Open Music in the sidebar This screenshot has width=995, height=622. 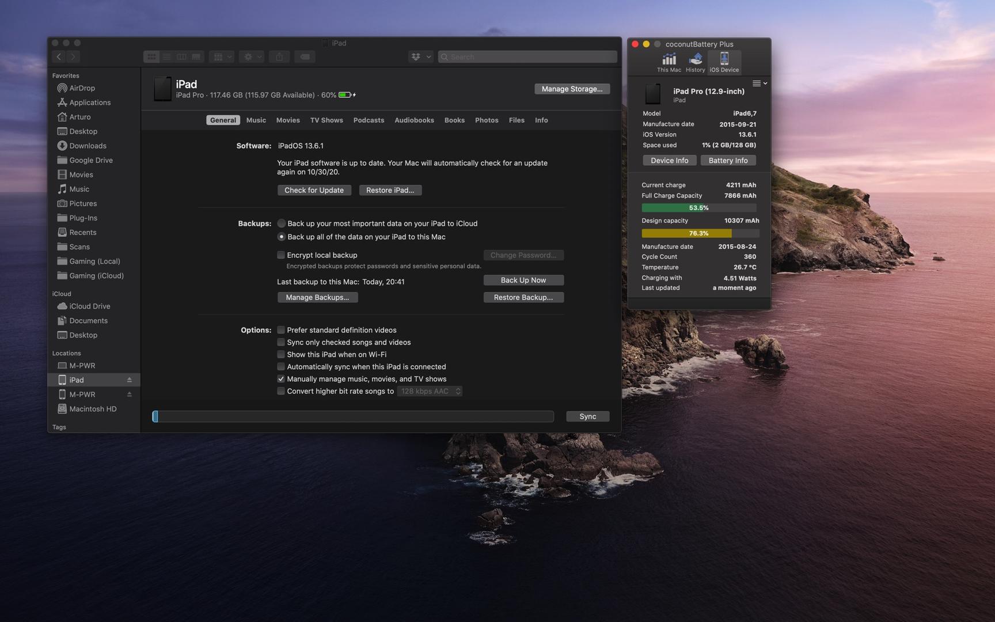(79, 189)
